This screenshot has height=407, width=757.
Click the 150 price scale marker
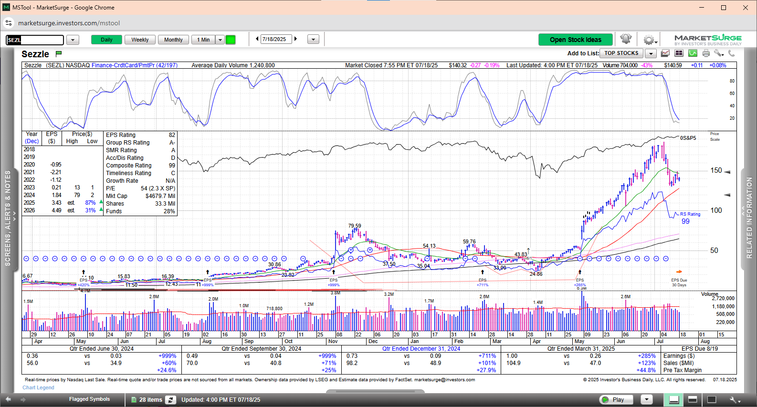click(x=716, y=170)
